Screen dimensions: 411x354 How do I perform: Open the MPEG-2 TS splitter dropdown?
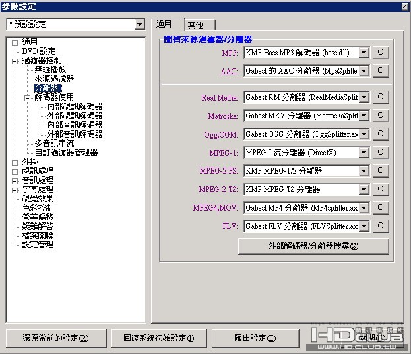click(x=364, y=190)
